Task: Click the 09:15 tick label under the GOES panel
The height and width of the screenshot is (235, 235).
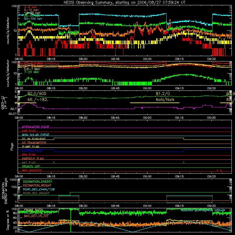Action: point(179,118)
